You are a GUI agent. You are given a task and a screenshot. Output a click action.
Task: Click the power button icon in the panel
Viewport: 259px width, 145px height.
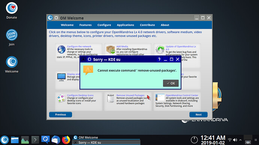(194, 140)
